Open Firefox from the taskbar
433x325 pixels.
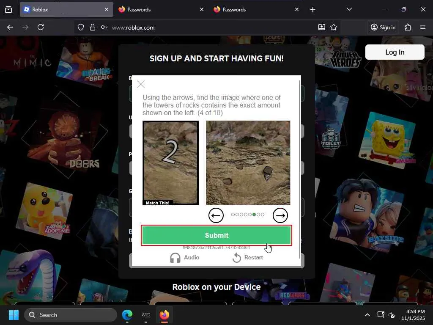164,315
